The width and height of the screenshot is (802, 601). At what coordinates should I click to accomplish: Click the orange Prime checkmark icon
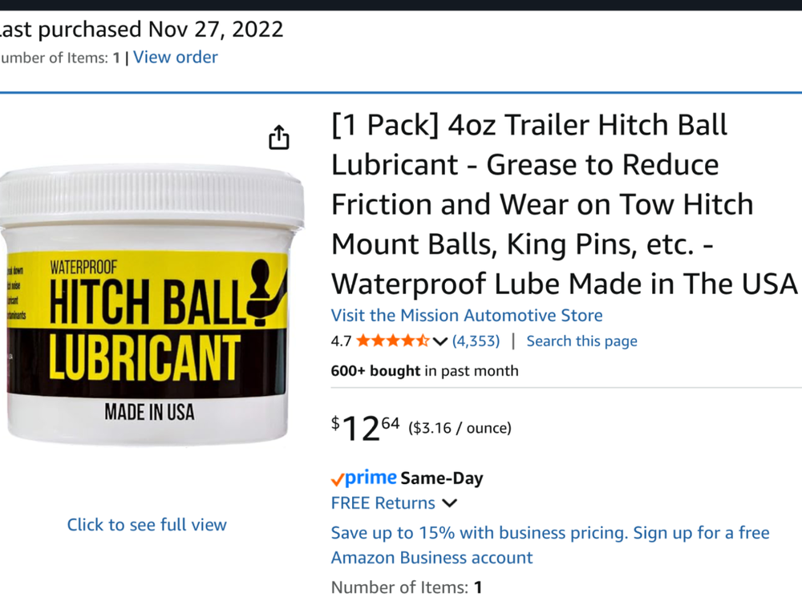[x=338, y=480]
